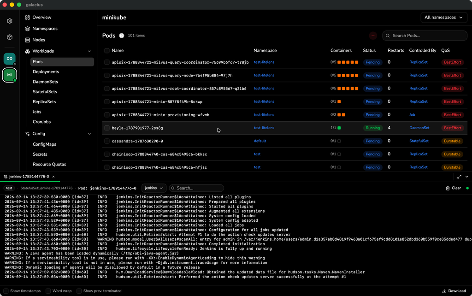Collapse the log panel with chevron
Viewport: 472px width, 296px height.
coord(467,177)
